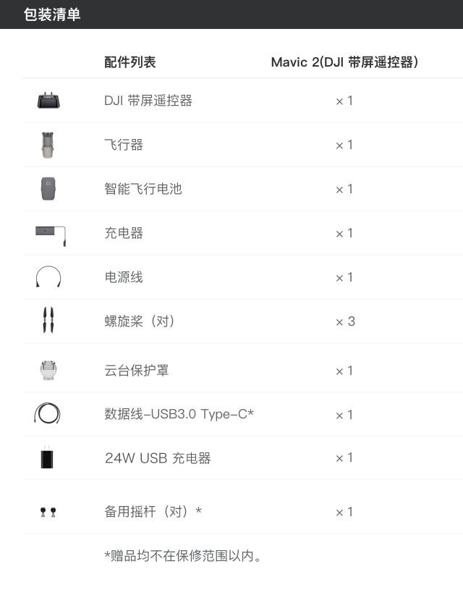
Task: Click the 赠品均不在保修范围以内 footnote
Action: 183,555
